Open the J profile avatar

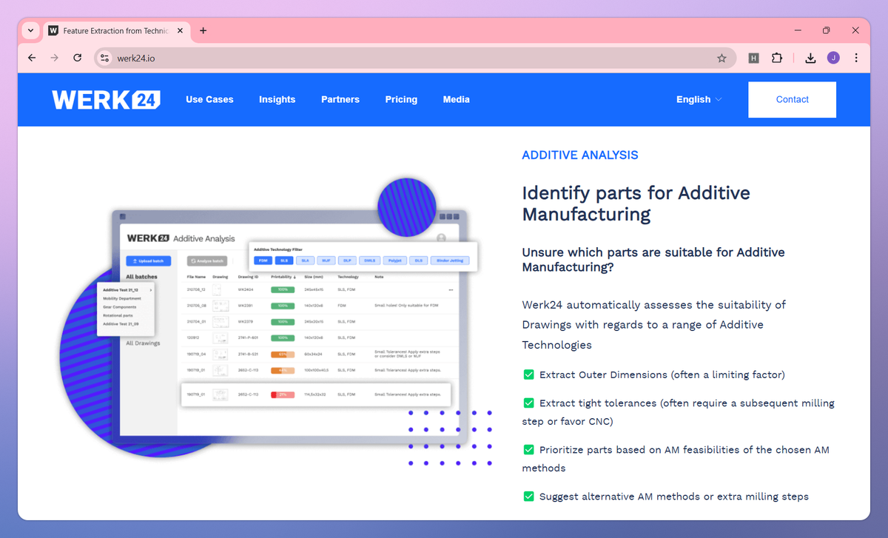coord(833,58)
